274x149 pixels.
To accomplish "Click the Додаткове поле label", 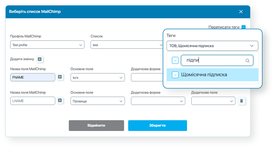I will pos(204,93).
